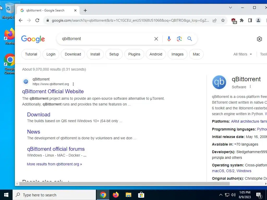
Task: Switch to Images results
Action: [177, 54]
